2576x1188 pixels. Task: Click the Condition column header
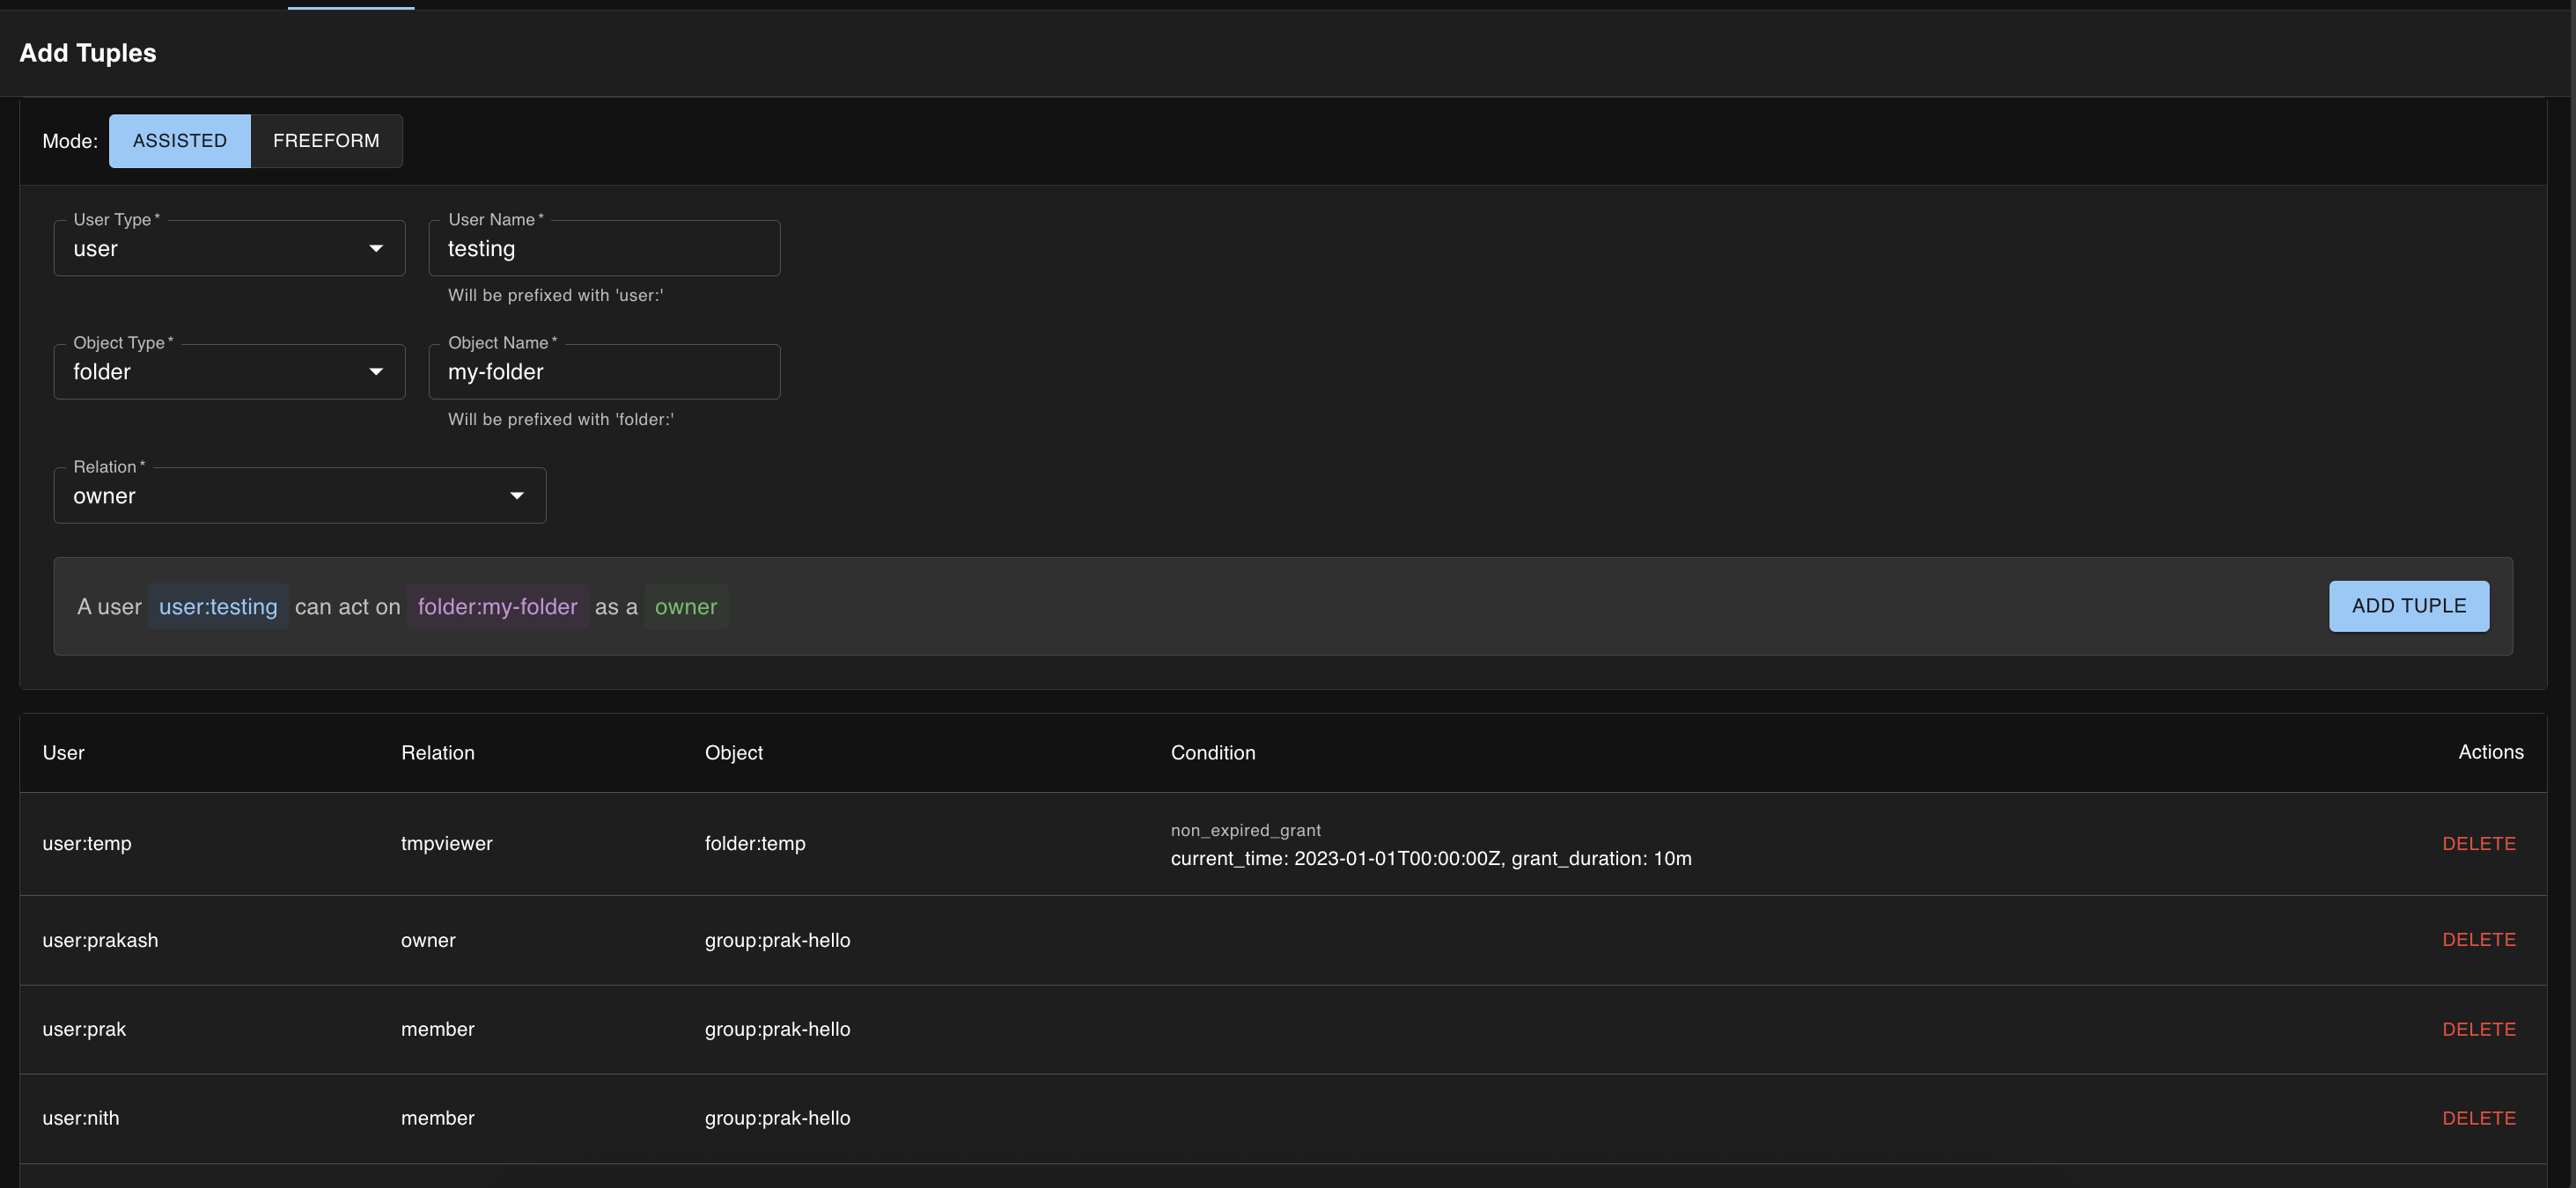point(1212,752)
